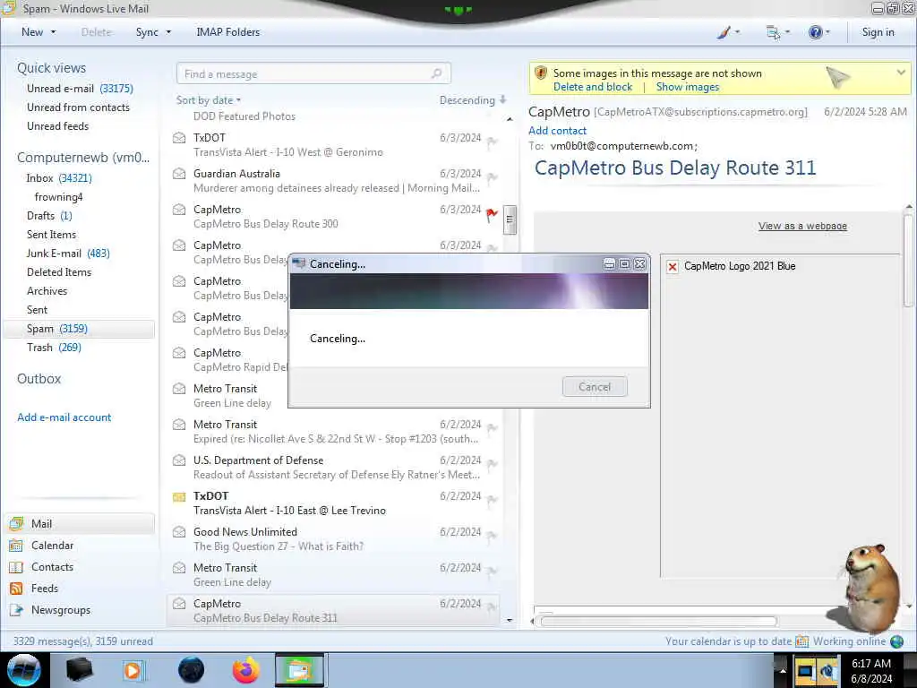The image size is (917, 688).
Task: Open IMAP Folders in the toolbar
Action: (228, 32)
